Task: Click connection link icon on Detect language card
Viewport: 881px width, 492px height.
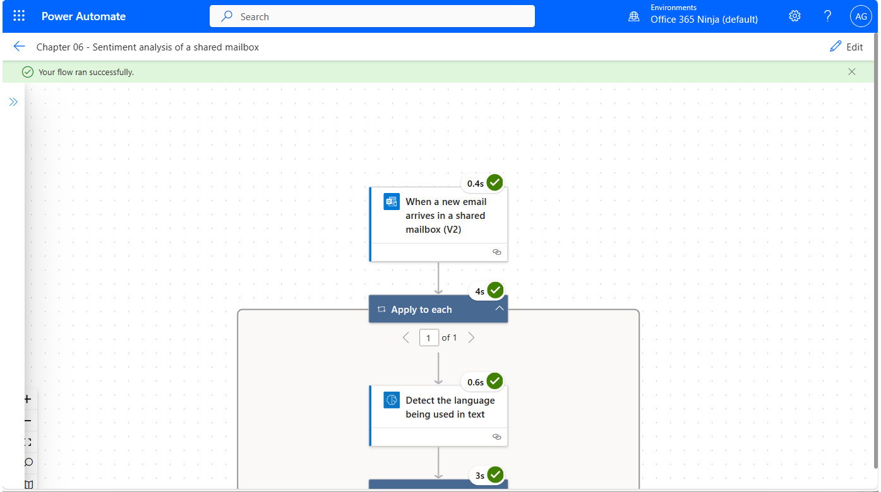Action: point(496,436)
